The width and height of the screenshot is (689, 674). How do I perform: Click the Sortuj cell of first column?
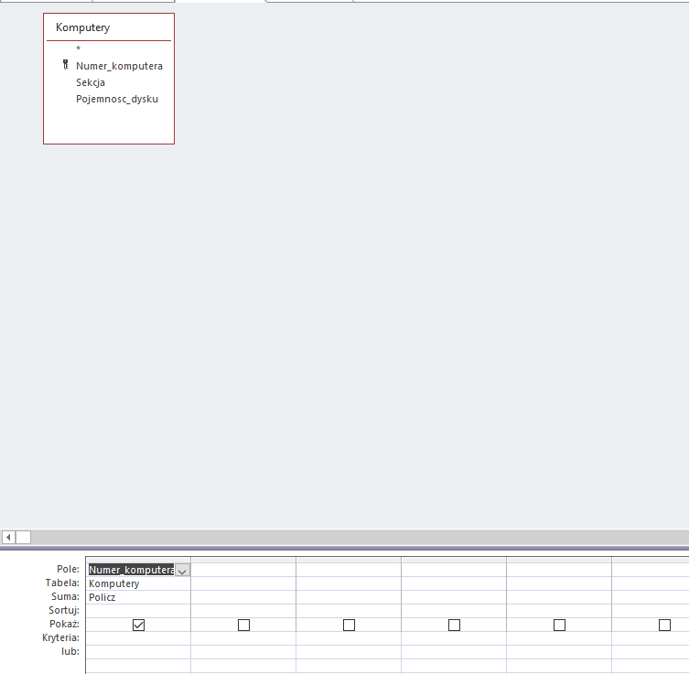coord(138,611)
